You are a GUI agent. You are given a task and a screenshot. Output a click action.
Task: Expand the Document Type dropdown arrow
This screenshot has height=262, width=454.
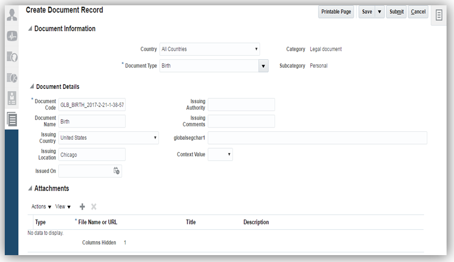coord(263,66)
